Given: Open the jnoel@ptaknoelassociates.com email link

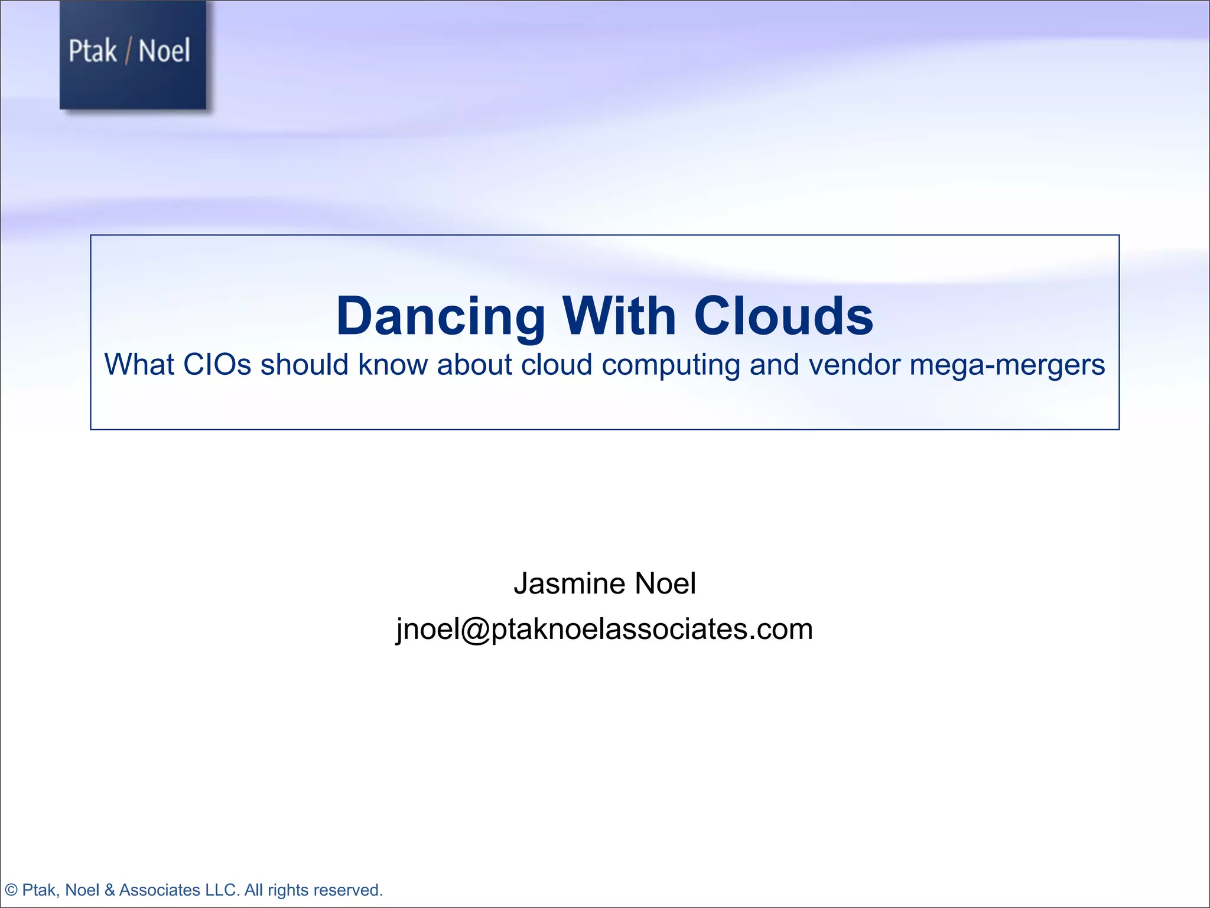Looking at the screenshot, I should [x=604, y=629].
